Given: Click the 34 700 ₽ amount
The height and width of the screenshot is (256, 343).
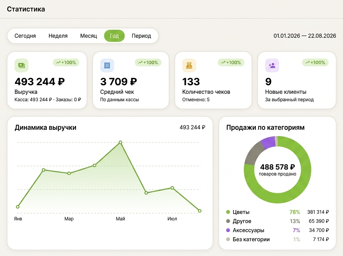Looking at the screenshot, I should pos(319,230).
